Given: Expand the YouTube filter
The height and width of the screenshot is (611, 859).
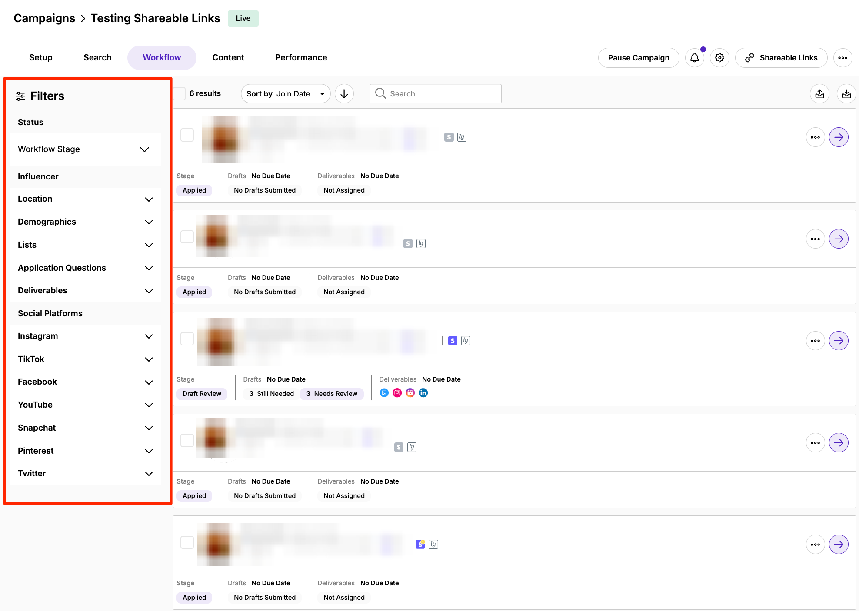Looking at the screenshot, I should [x=86, y=405].
